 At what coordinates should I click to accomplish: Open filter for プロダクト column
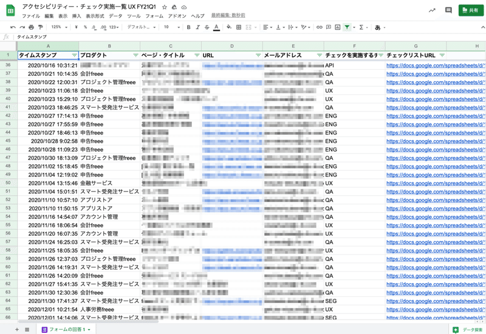(x=135, y=55)
